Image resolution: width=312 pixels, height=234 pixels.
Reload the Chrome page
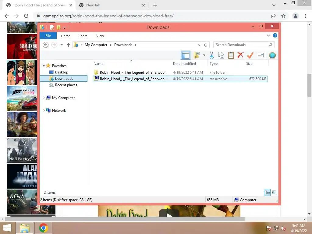26,16
